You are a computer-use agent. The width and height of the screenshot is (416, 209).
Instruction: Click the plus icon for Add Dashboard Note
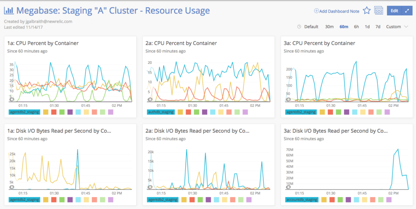316,11
